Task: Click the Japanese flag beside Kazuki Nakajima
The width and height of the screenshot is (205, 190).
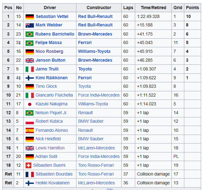Action: pyautogui.click(x=30, y=104)
